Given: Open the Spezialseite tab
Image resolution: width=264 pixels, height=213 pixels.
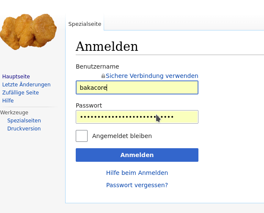Looking at the screenshot, I should pos(85,24).
